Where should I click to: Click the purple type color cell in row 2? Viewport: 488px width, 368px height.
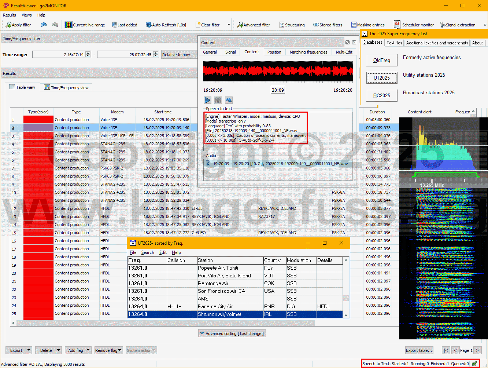(38, 128)
